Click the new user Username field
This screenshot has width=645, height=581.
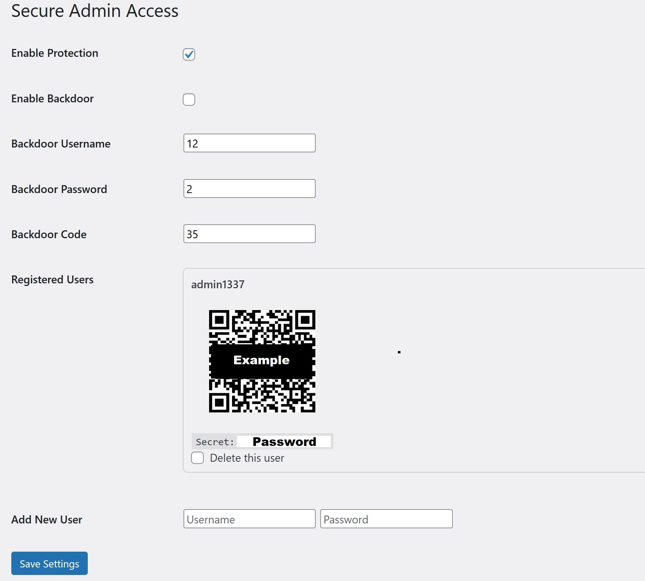pos(249,519)
